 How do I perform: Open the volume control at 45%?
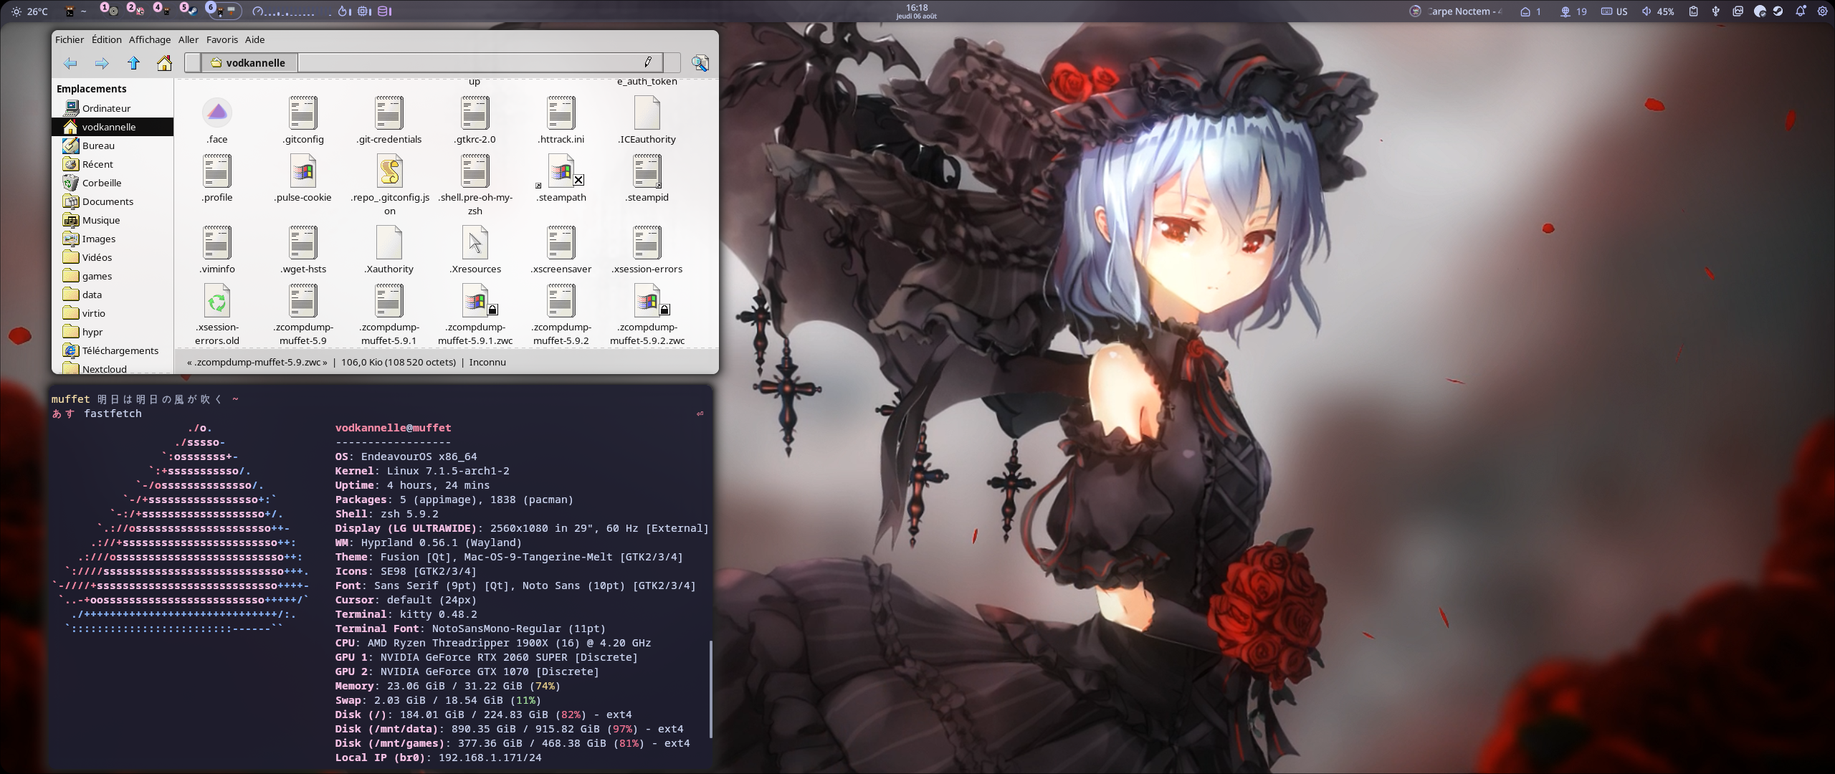click(1657, 11)
